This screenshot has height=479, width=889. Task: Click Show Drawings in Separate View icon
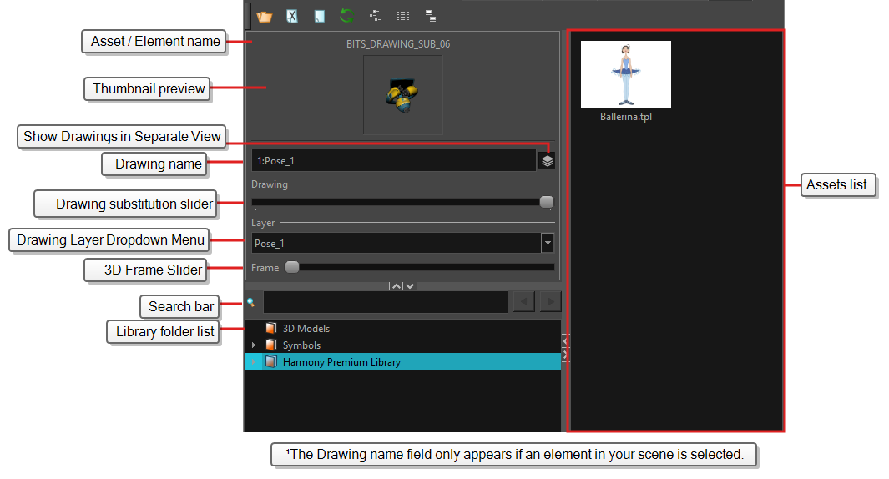click(x=547, y=161)
